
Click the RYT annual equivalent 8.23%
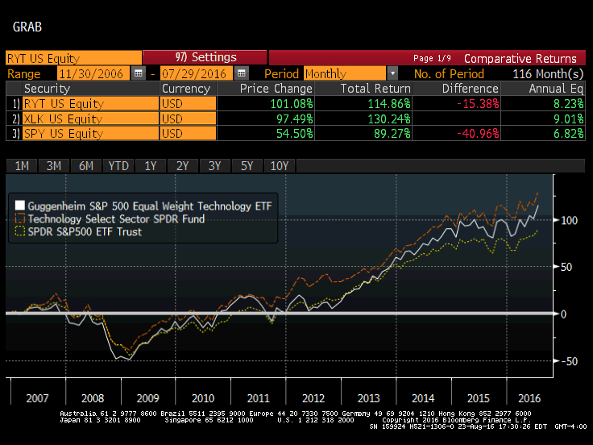(568, 103)
